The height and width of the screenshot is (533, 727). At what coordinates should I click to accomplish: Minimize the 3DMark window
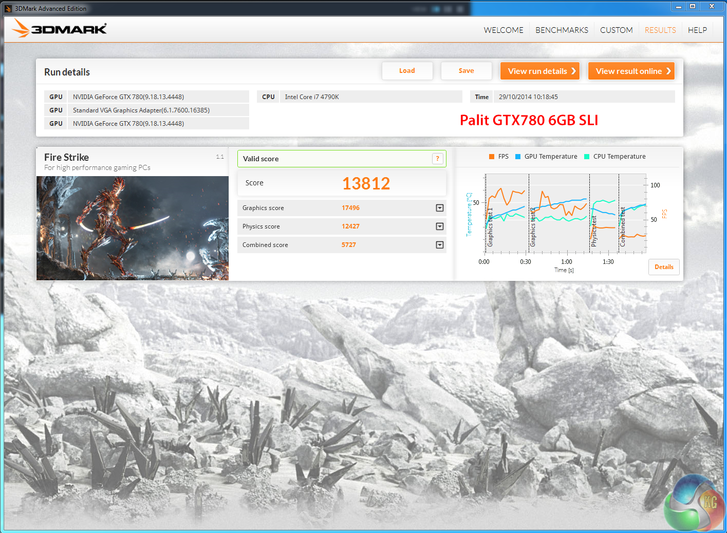point(679,7)
